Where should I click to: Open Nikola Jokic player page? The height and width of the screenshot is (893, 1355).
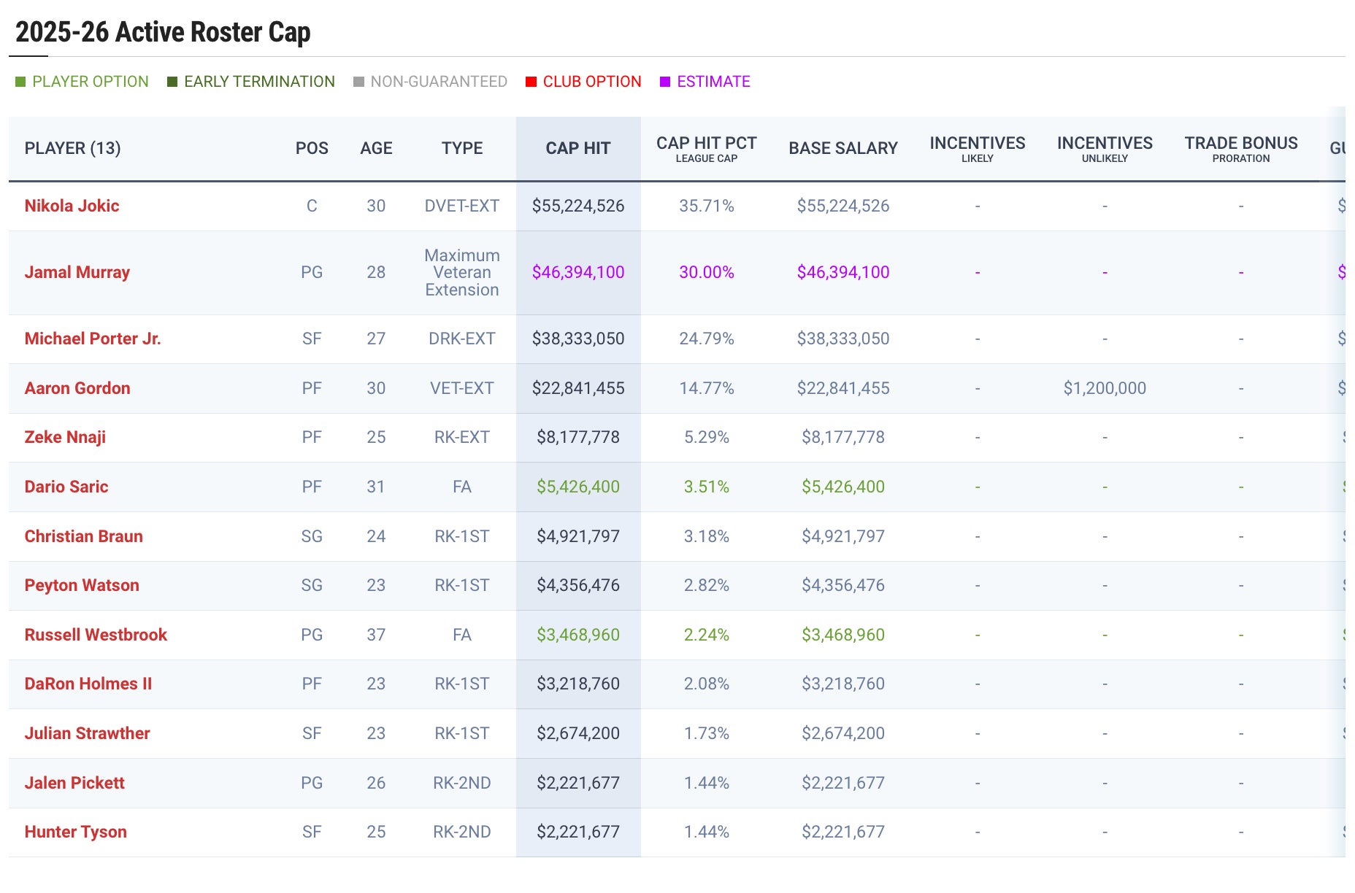[x=72, y=206]
